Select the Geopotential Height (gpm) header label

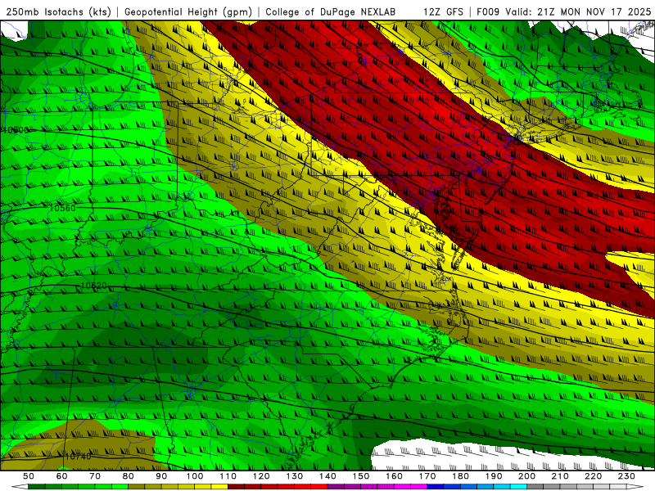click(x=188, y=11)
